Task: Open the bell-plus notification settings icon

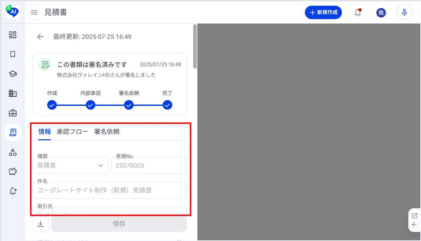Action: tap(13, 191)
